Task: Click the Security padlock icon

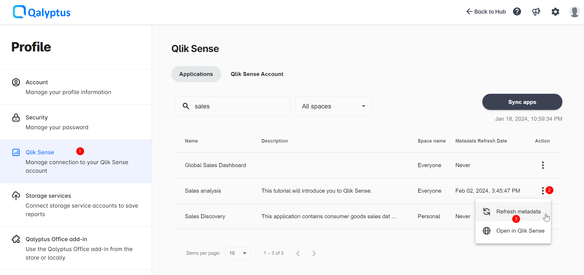Action: (x=16, y=118)
